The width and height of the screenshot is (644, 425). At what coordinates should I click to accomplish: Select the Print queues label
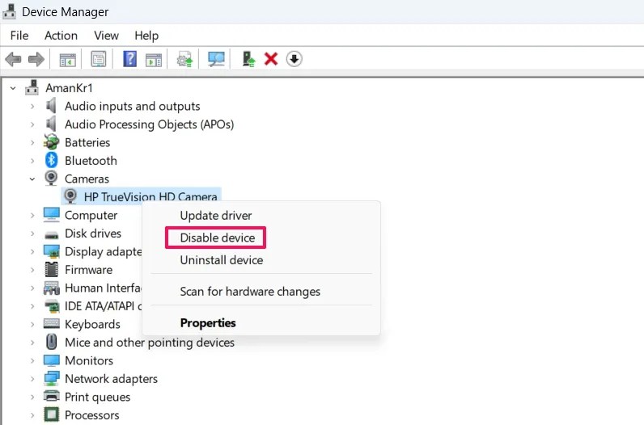click(97, 397)
